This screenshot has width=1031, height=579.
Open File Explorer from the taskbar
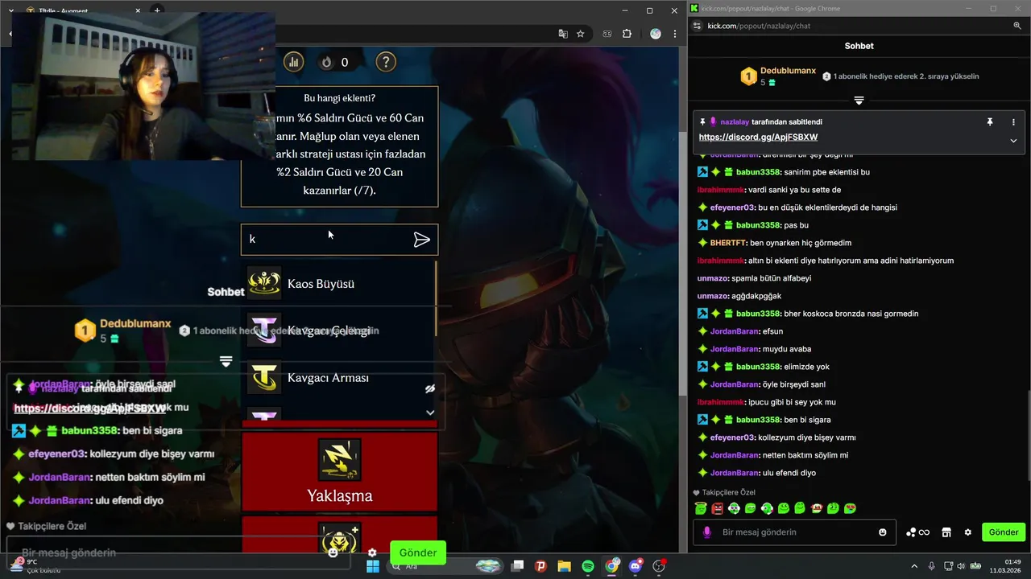564,566
